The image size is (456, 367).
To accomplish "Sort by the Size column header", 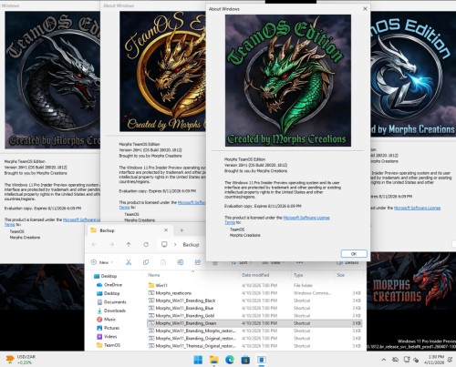I will [340, 275].
